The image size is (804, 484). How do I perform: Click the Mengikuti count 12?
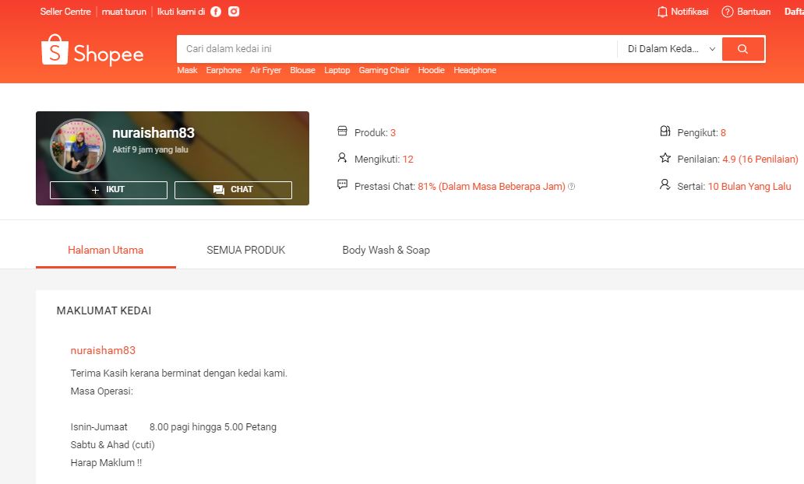click(407, 160)
